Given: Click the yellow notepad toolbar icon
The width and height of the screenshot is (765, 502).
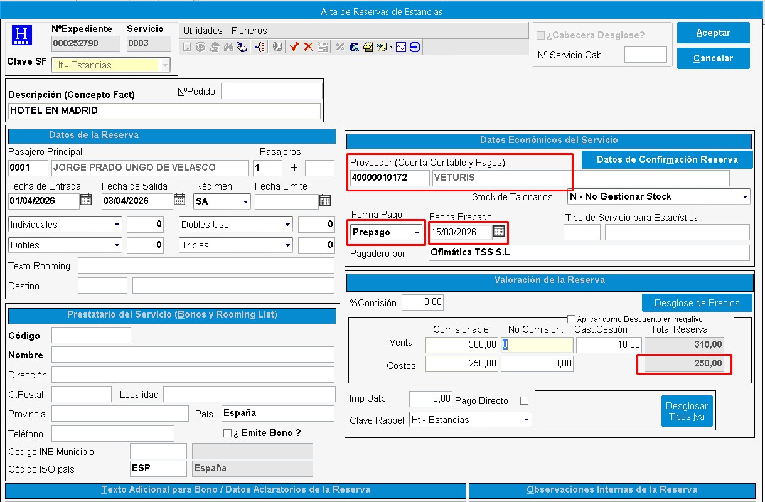Looking at the screenshot, I should [368, 47].
